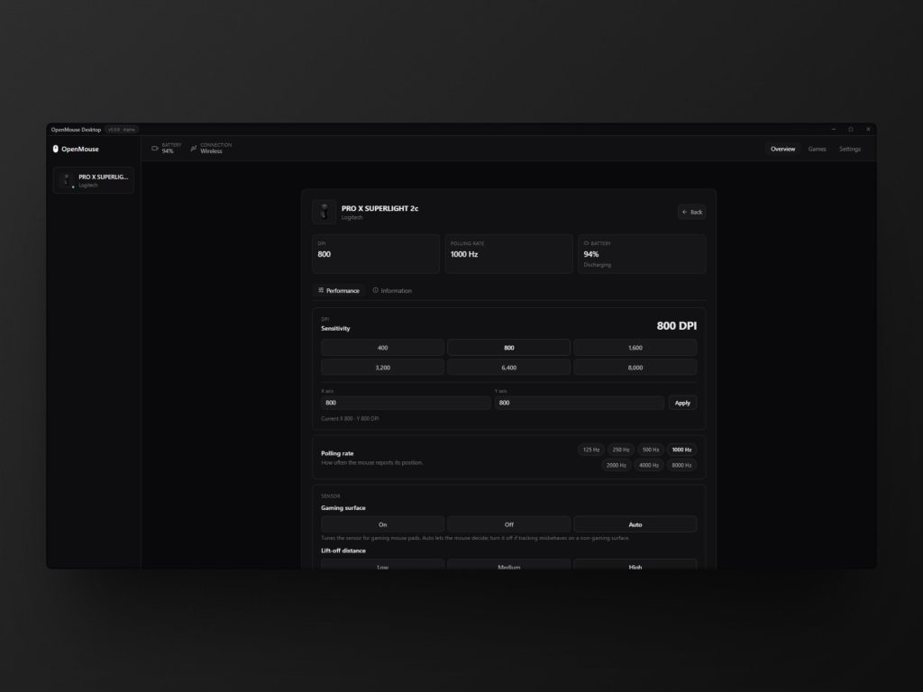Select PRO X SUPERLIGHT device in sidebar
Image resolution: width=923 pixels, height=692 pixels.
[x=94, y=180]
